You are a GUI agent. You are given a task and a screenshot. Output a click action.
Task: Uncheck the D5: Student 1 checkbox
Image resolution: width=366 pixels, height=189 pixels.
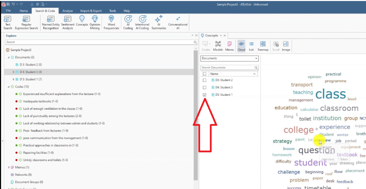coord(204,95)
